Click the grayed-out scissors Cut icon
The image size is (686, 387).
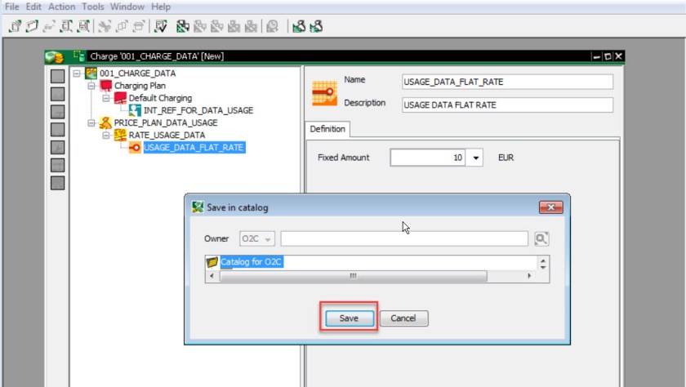coord(105,26)
